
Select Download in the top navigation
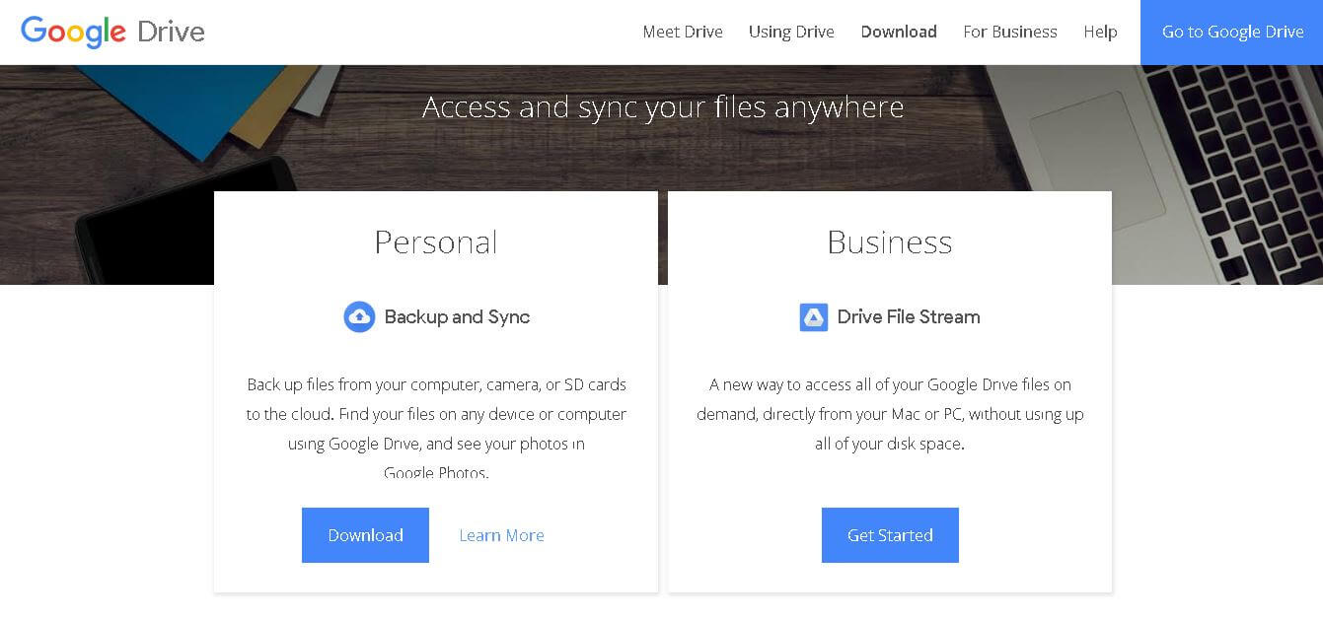[x=899, y=32]
